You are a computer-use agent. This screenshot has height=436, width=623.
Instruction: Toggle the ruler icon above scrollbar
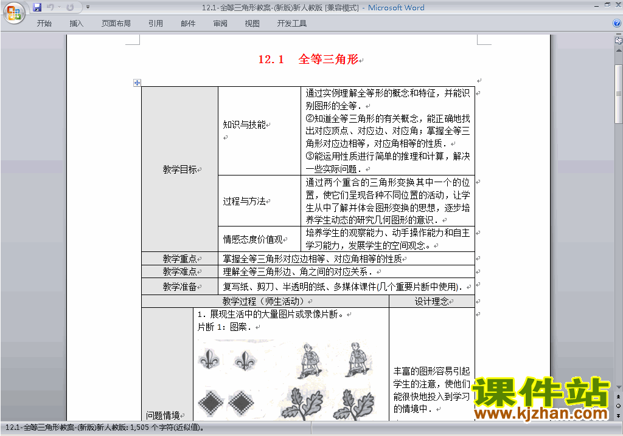[618, 40]
